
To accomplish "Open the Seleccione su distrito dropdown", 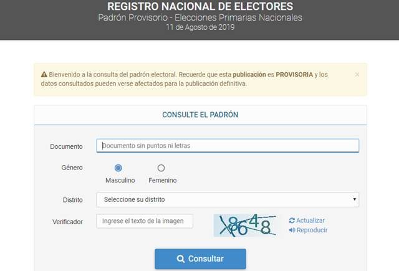I will pyautogui.click(x=228, y=200).
